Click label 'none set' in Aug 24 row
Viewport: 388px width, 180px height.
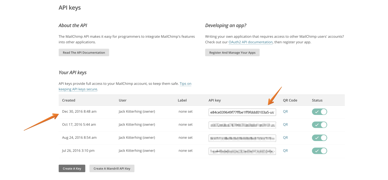tap(186, 138)
